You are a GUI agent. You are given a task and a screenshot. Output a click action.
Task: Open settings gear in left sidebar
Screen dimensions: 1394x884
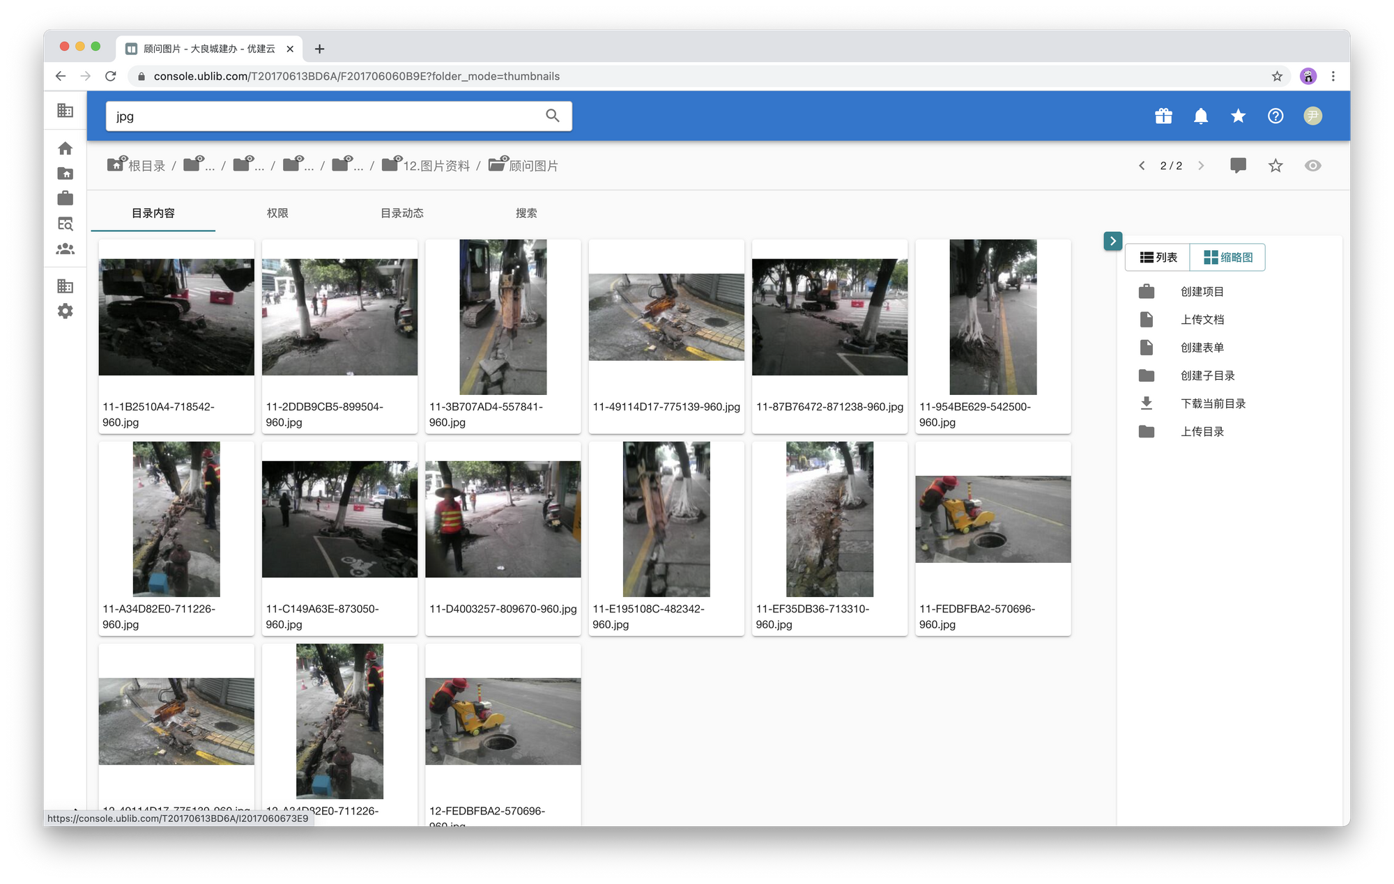click(x=66, y=311)
